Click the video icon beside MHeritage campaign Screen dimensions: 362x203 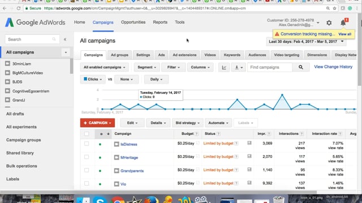[117, 158]
